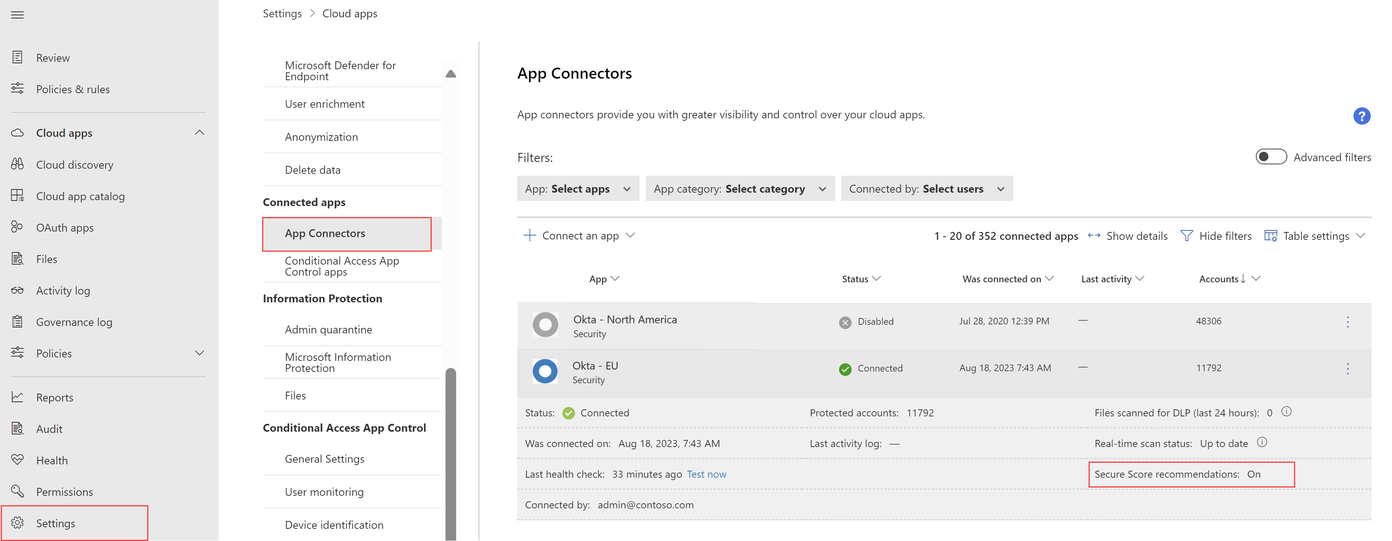
Task: Click the Test now link
Action: pyautogui.click(x=706, y=474)
